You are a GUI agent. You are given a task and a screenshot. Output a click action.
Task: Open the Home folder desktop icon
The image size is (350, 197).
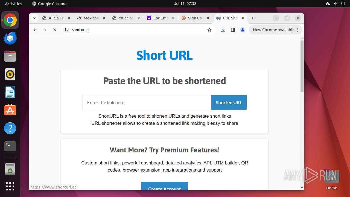click(331, 179)
